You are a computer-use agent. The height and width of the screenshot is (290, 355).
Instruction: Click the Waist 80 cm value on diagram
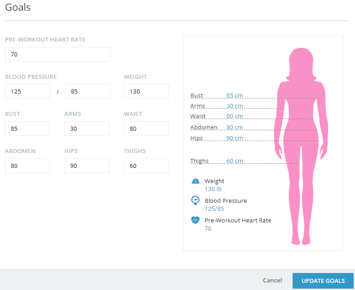click(x=235, y=116)
